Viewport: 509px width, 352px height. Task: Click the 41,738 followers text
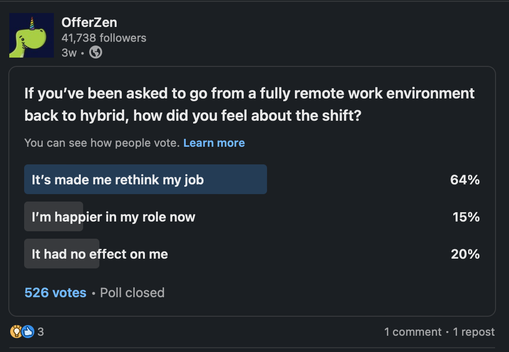click(104, 38)
